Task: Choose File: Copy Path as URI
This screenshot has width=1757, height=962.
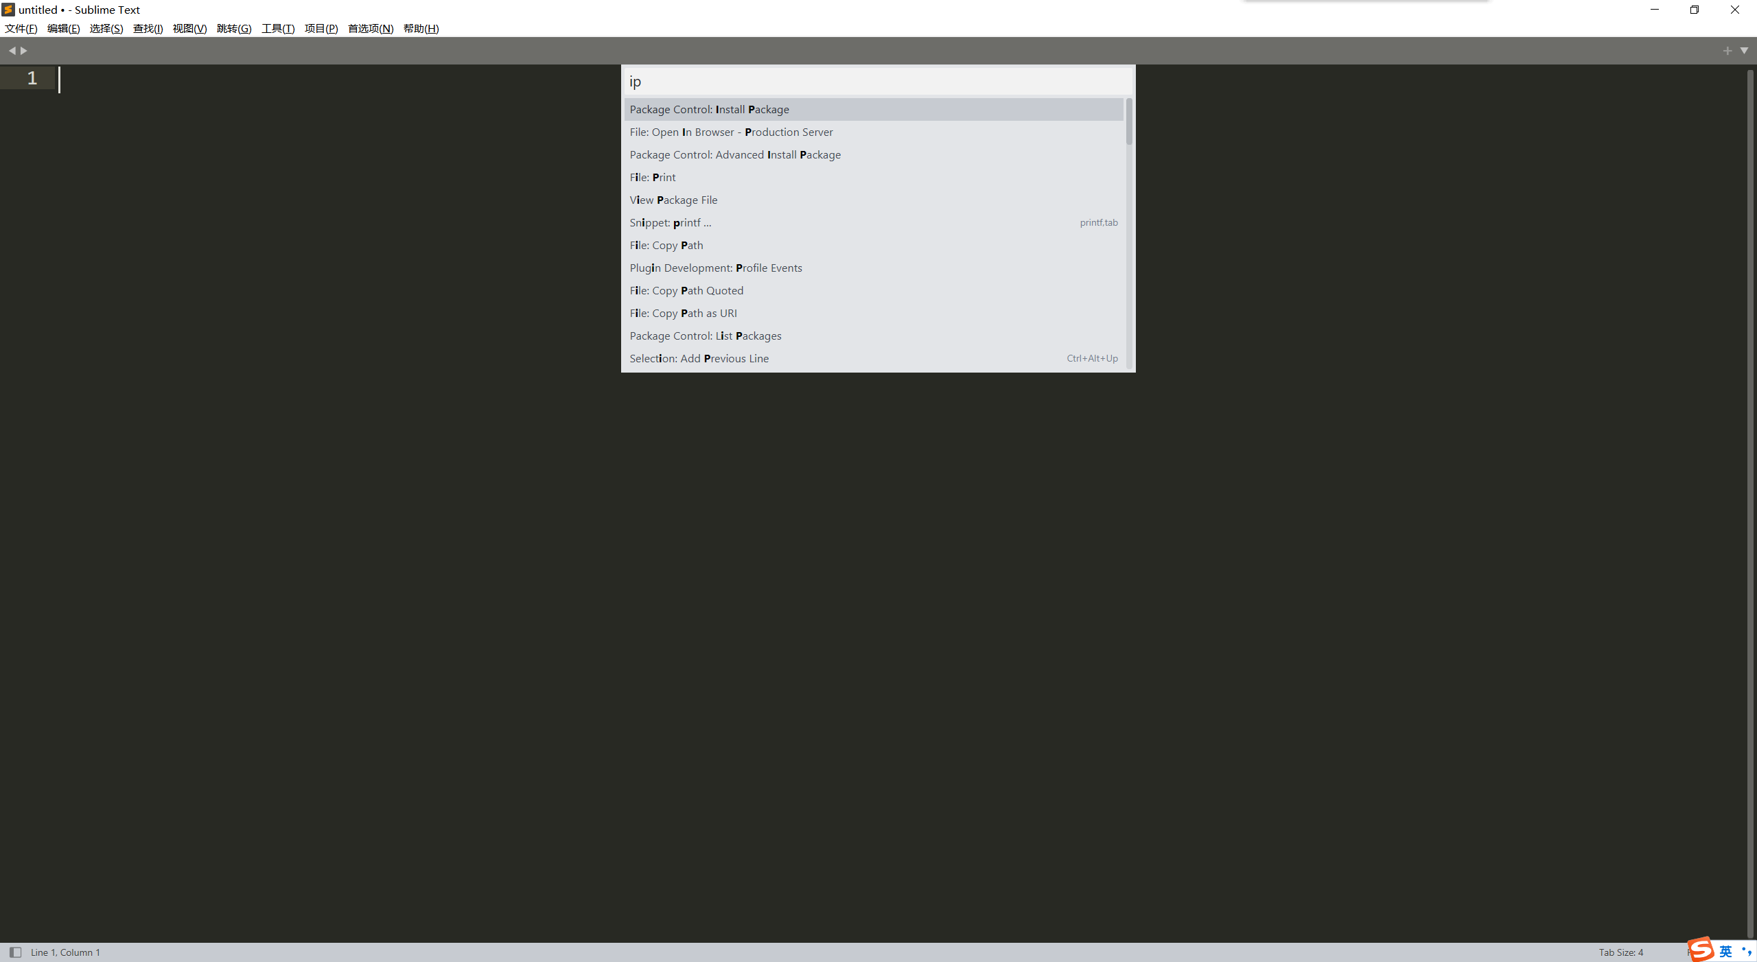Action: click(x=683, y=313)
